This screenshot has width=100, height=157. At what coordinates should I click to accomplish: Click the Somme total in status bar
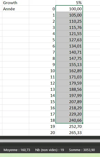pos(82,150)
